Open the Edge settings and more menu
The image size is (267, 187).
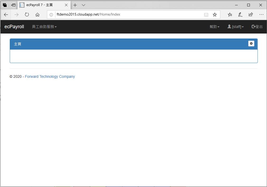tap(261, 15)
